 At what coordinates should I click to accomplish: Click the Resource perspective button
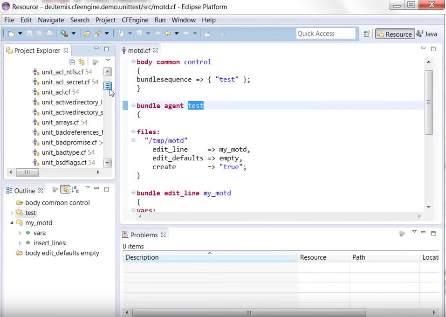(x=395, y=34)
